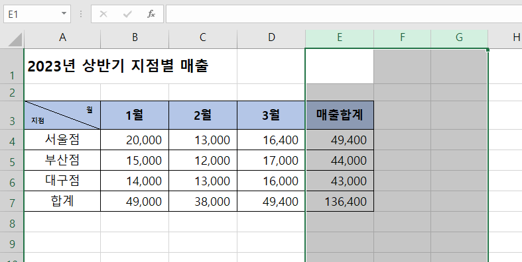Click cell with value 38,000

[203, 201]
